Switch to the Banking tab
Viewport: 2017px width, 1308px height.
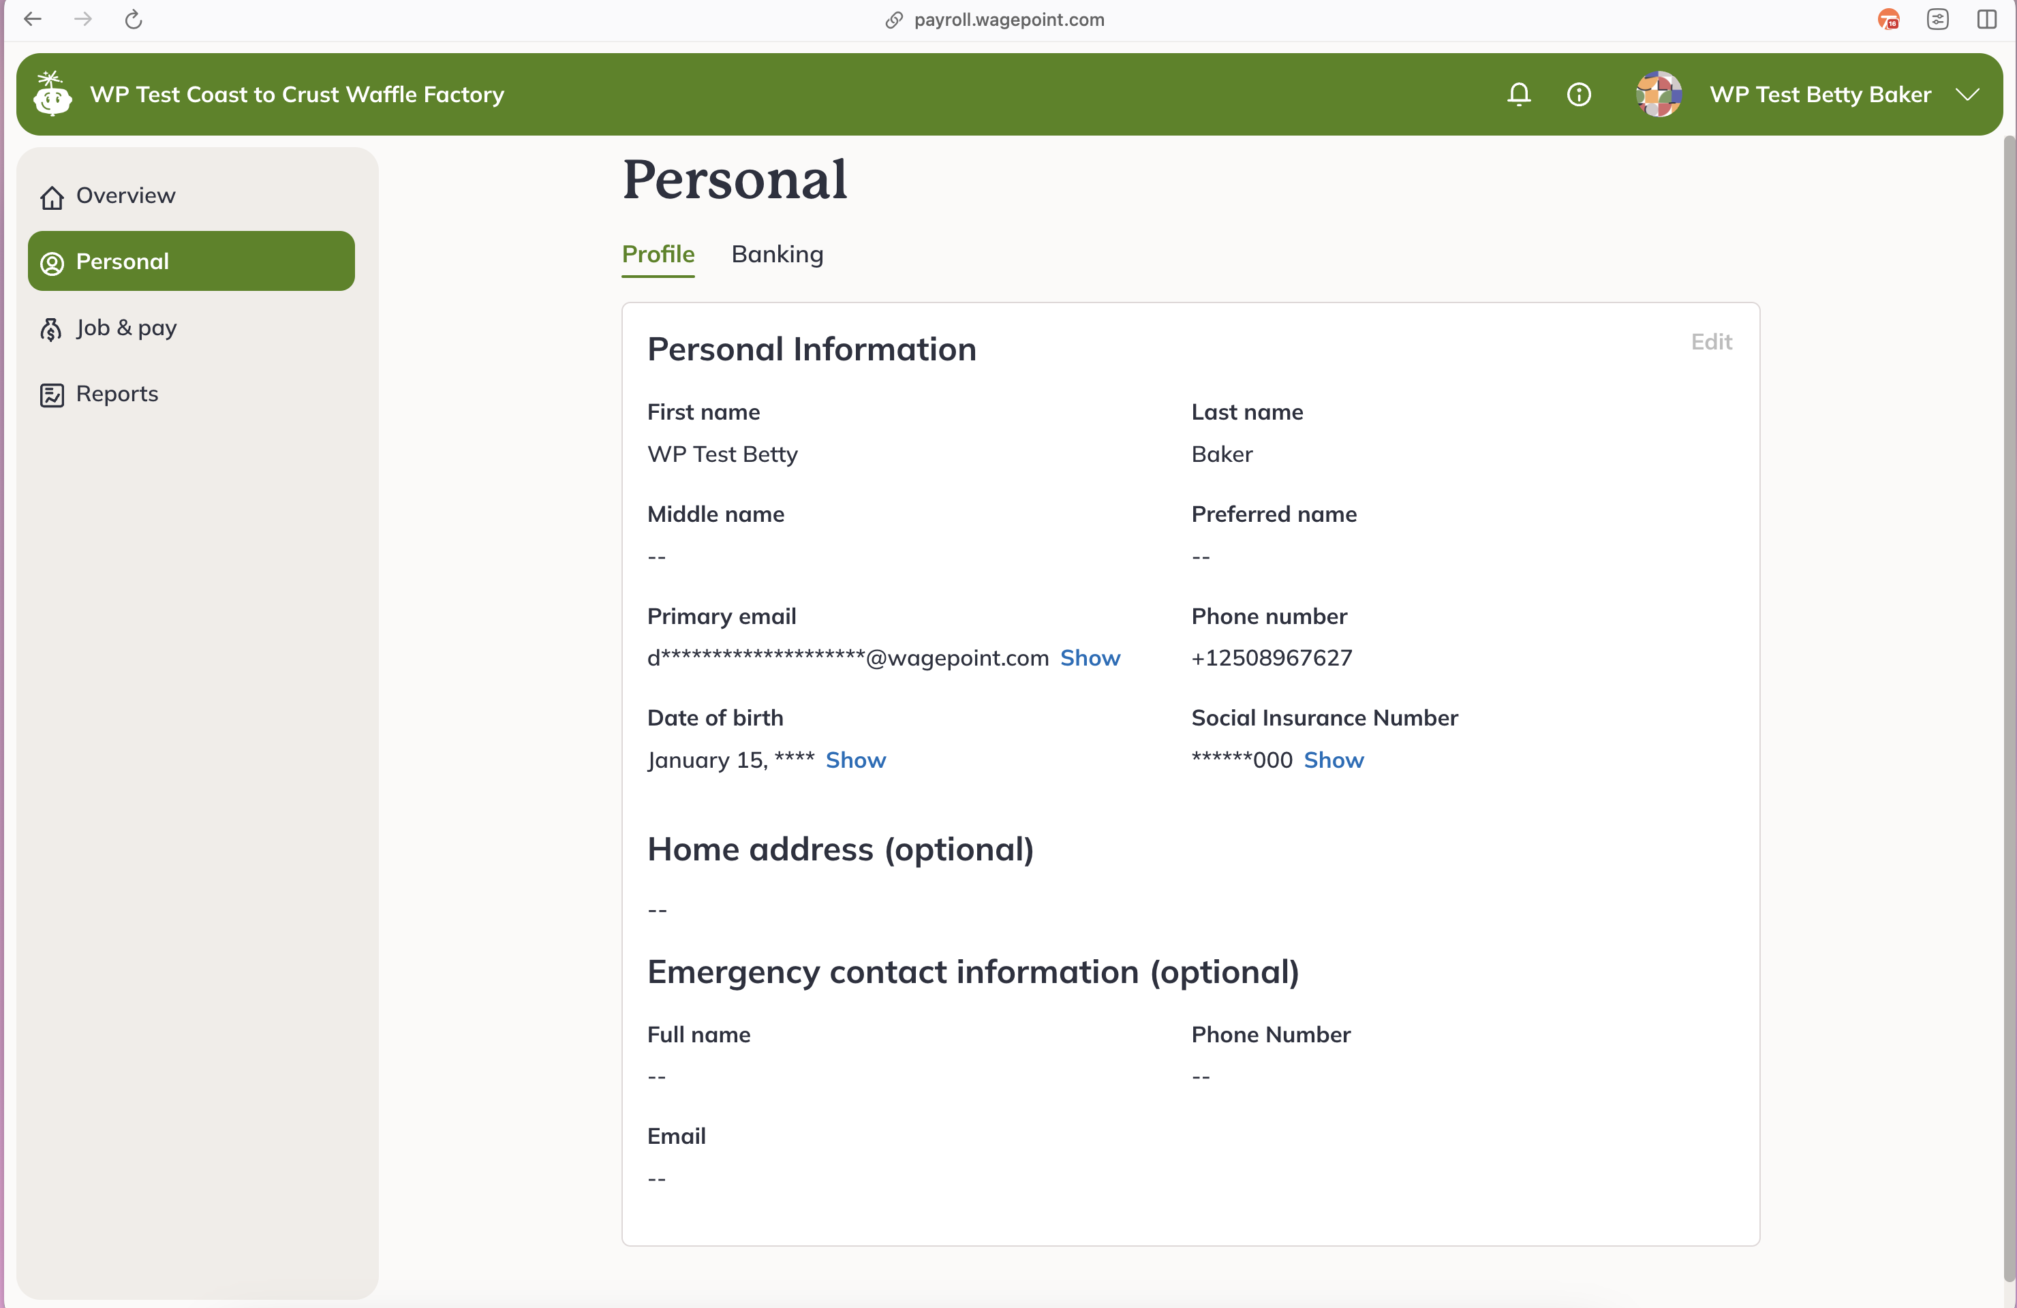tap(776, 254)
